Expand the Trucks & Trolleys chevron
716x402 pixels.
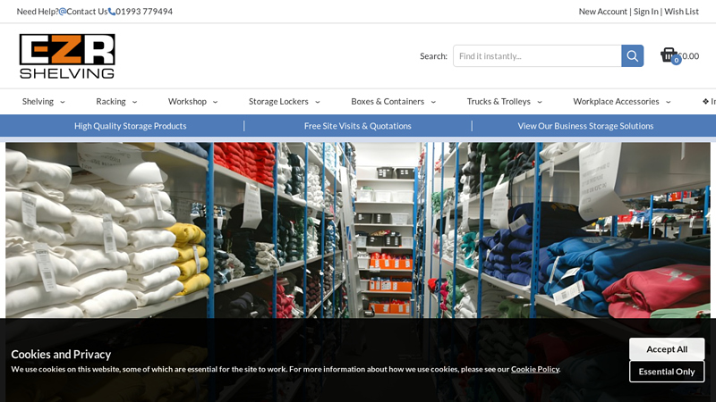[540, 102]
